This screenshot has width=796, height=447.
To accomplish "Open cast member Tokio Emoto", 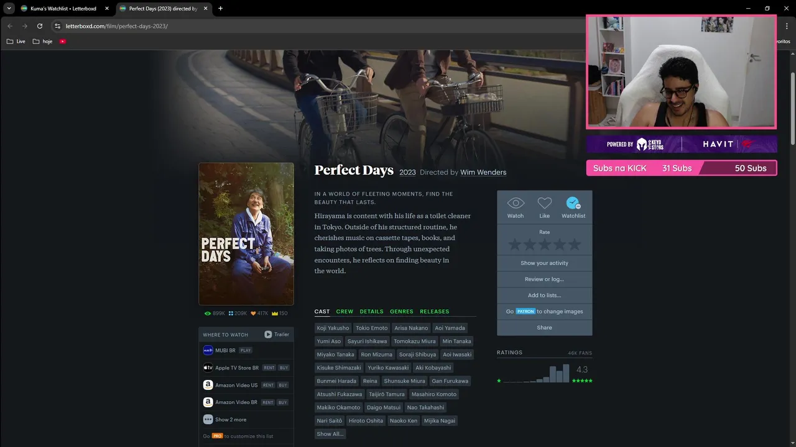I will (x=372, y=328).
